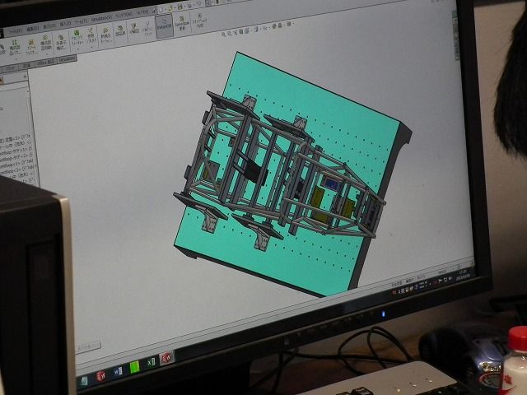The height and width of the screenshot is (395, 527).
Task: Select the hoop<1> row in feature tree
Action: tap(17, 165)
